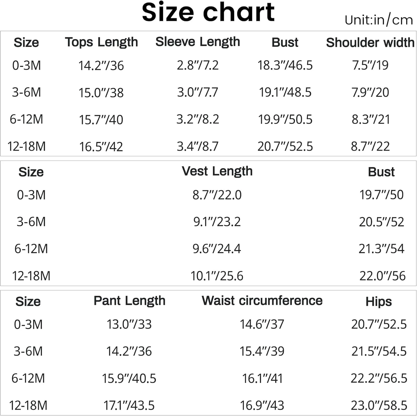Image resolution: width=417 pixels, height=416 pixels.
Task: Select the Sleeve Length value 2.8"/7.2
Action: (x=198, y=65)
